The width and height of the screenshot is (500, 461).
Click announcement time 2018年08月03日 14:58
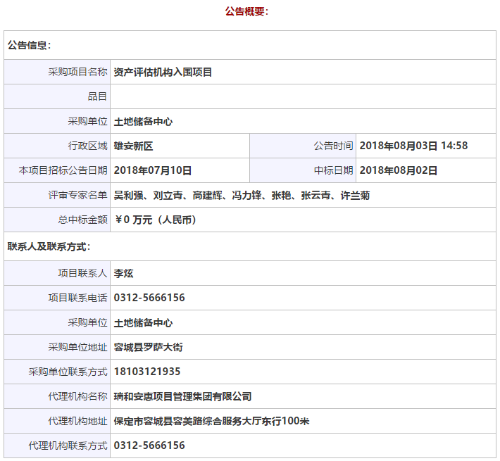[x=413, y=146]
